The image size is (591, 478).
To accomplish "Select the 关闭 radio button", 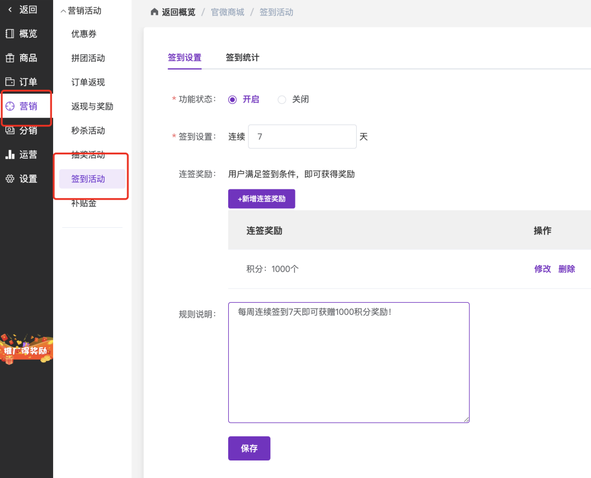I will [x=282, y=100].
